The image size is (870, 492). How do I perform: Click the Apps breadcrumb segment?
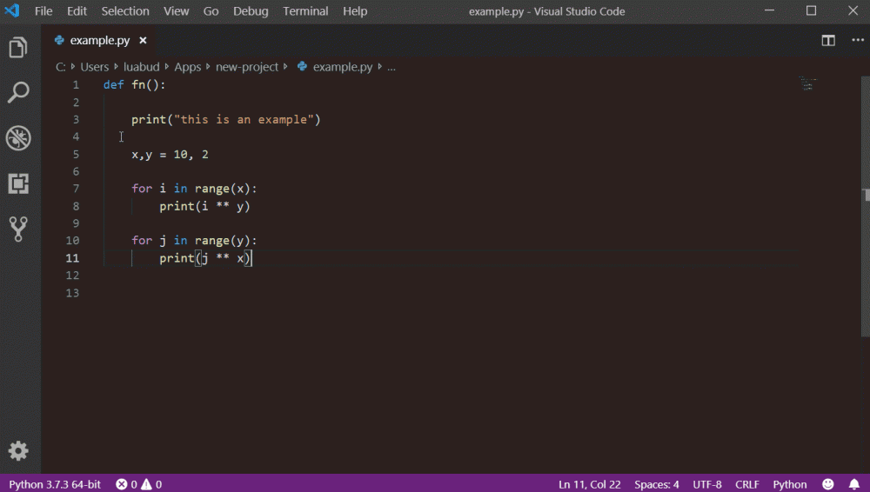click(188, 67)
